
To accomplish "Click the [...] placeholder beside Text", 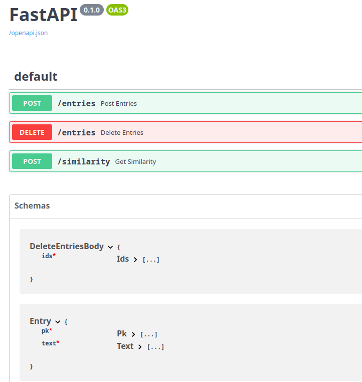I will 155,347.
